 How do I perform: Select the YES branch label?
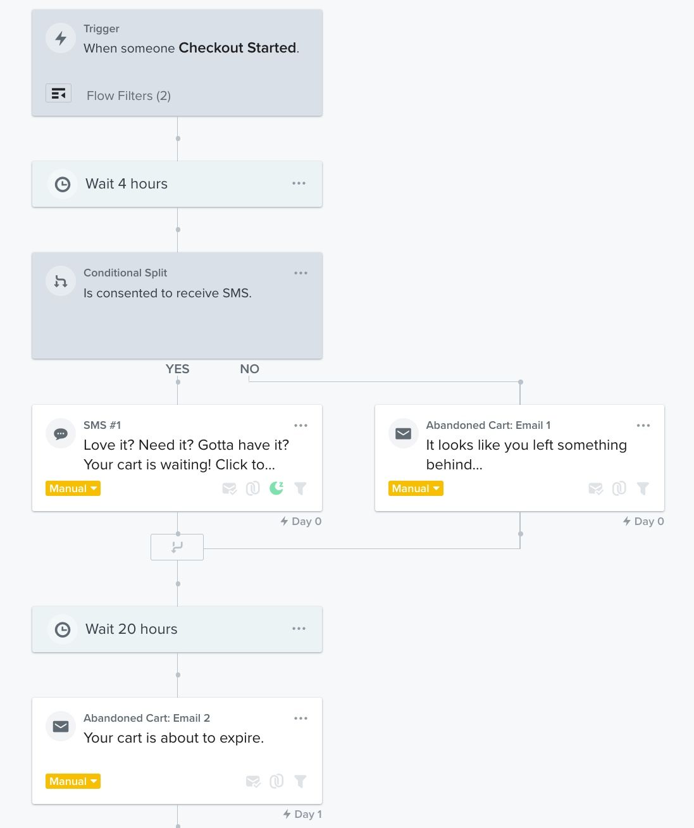tap(177, 369)
